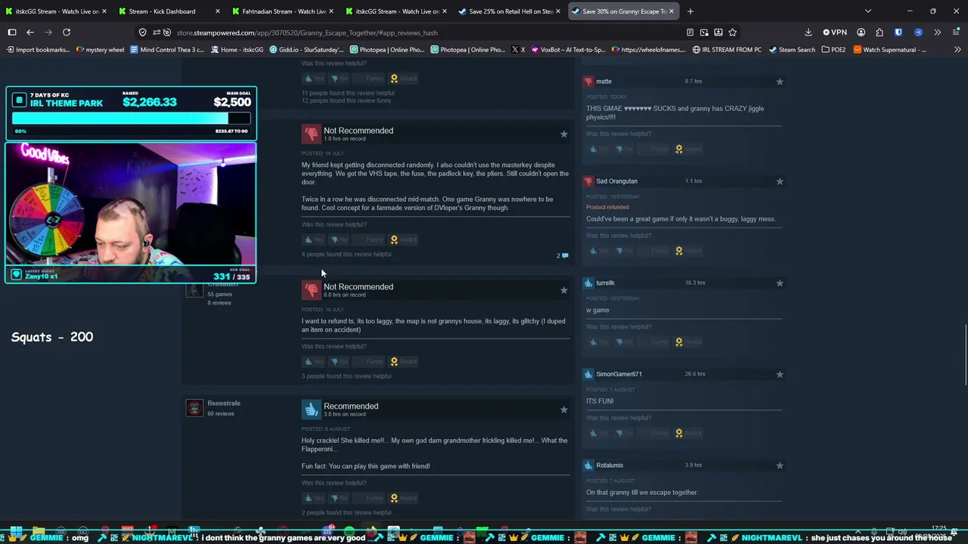This screenshot has width=968, height=544.
Task: Show more toolbar items chevron
Action: (x=938, y=32)
